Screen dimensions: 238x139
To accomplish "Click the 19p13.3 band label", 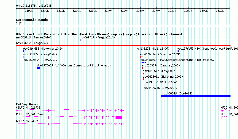I will (22, 23).
